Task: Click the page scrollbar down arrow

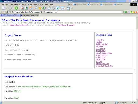Action: pos(137,100)
